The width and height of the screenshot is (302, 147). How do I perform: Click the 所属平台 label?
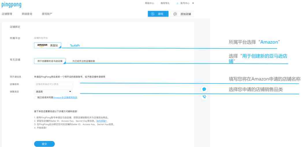pyautogui.click(x=15, y=38)
